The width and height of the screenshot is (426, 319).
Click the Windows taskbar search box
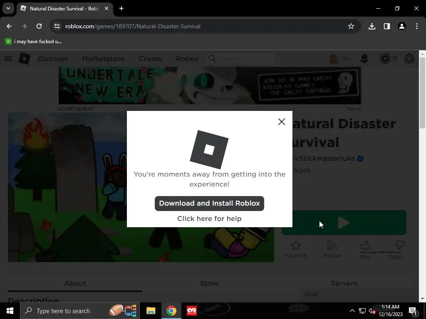(80, 311)
